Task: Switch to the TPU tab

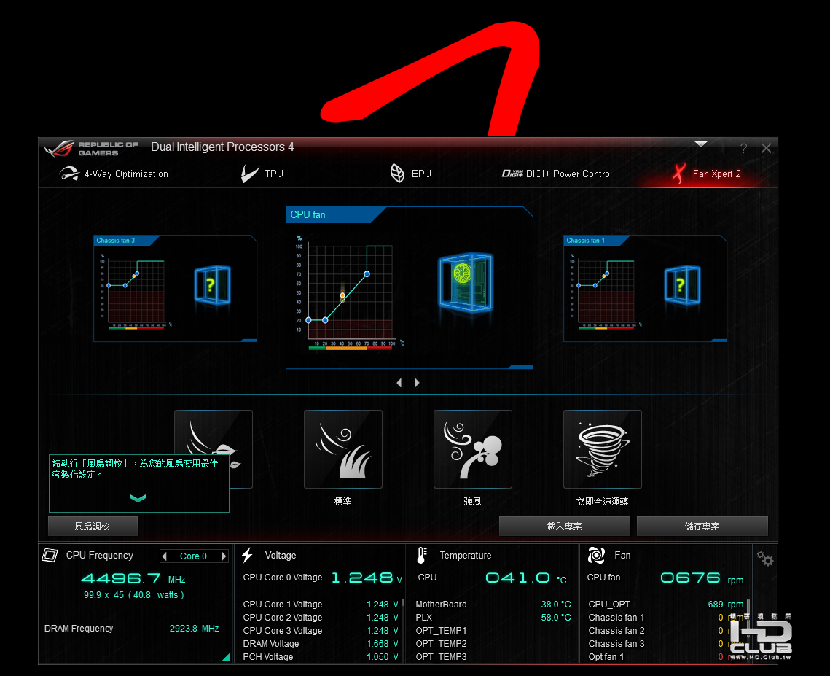Action: click(262, 174)
